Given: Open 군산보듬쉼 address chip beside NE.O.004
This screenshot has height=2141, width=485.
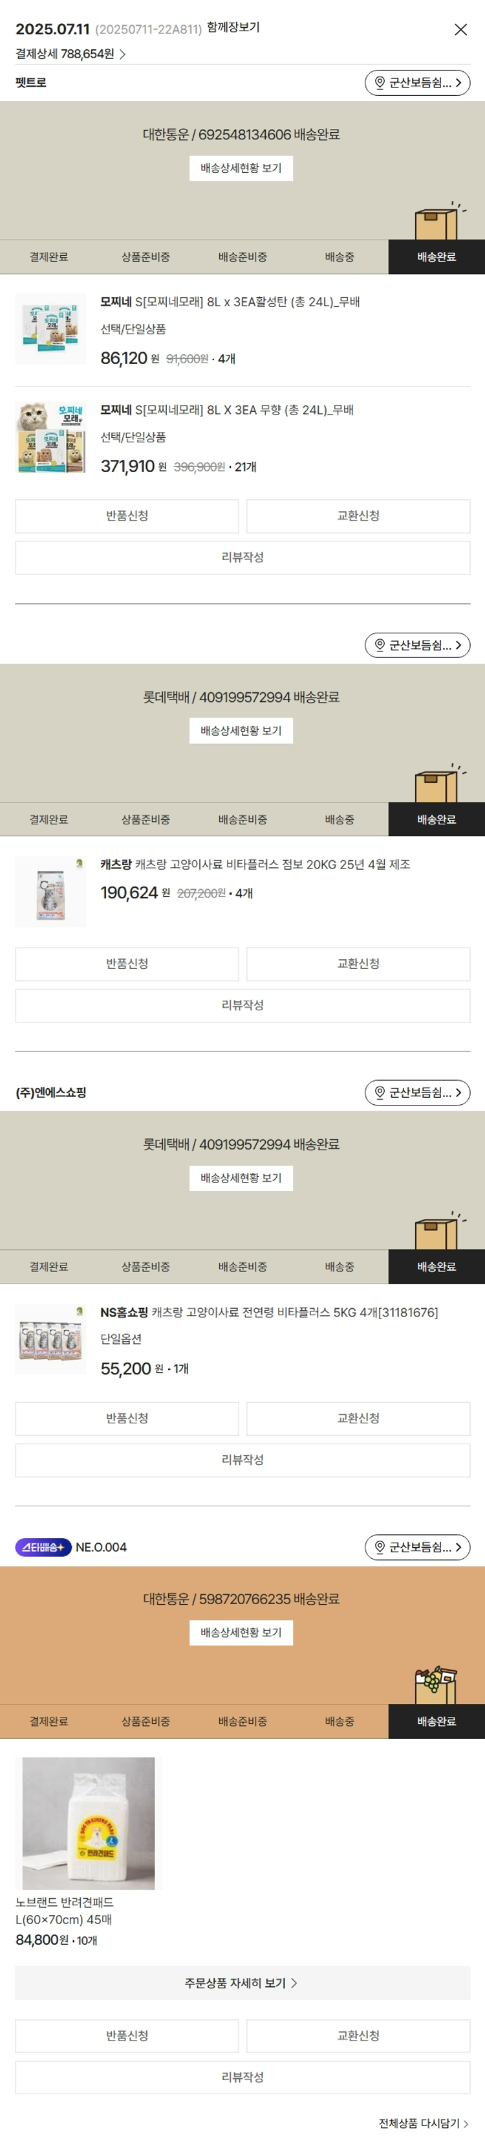Looking at the screenshot, I should pos(417,1546).
